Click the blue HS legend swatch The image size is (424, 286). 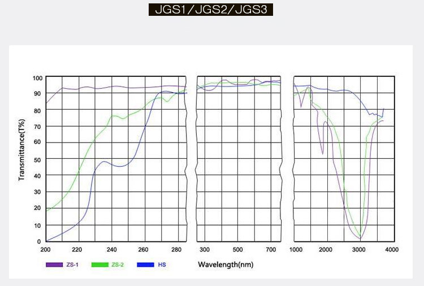coord(145,265)
